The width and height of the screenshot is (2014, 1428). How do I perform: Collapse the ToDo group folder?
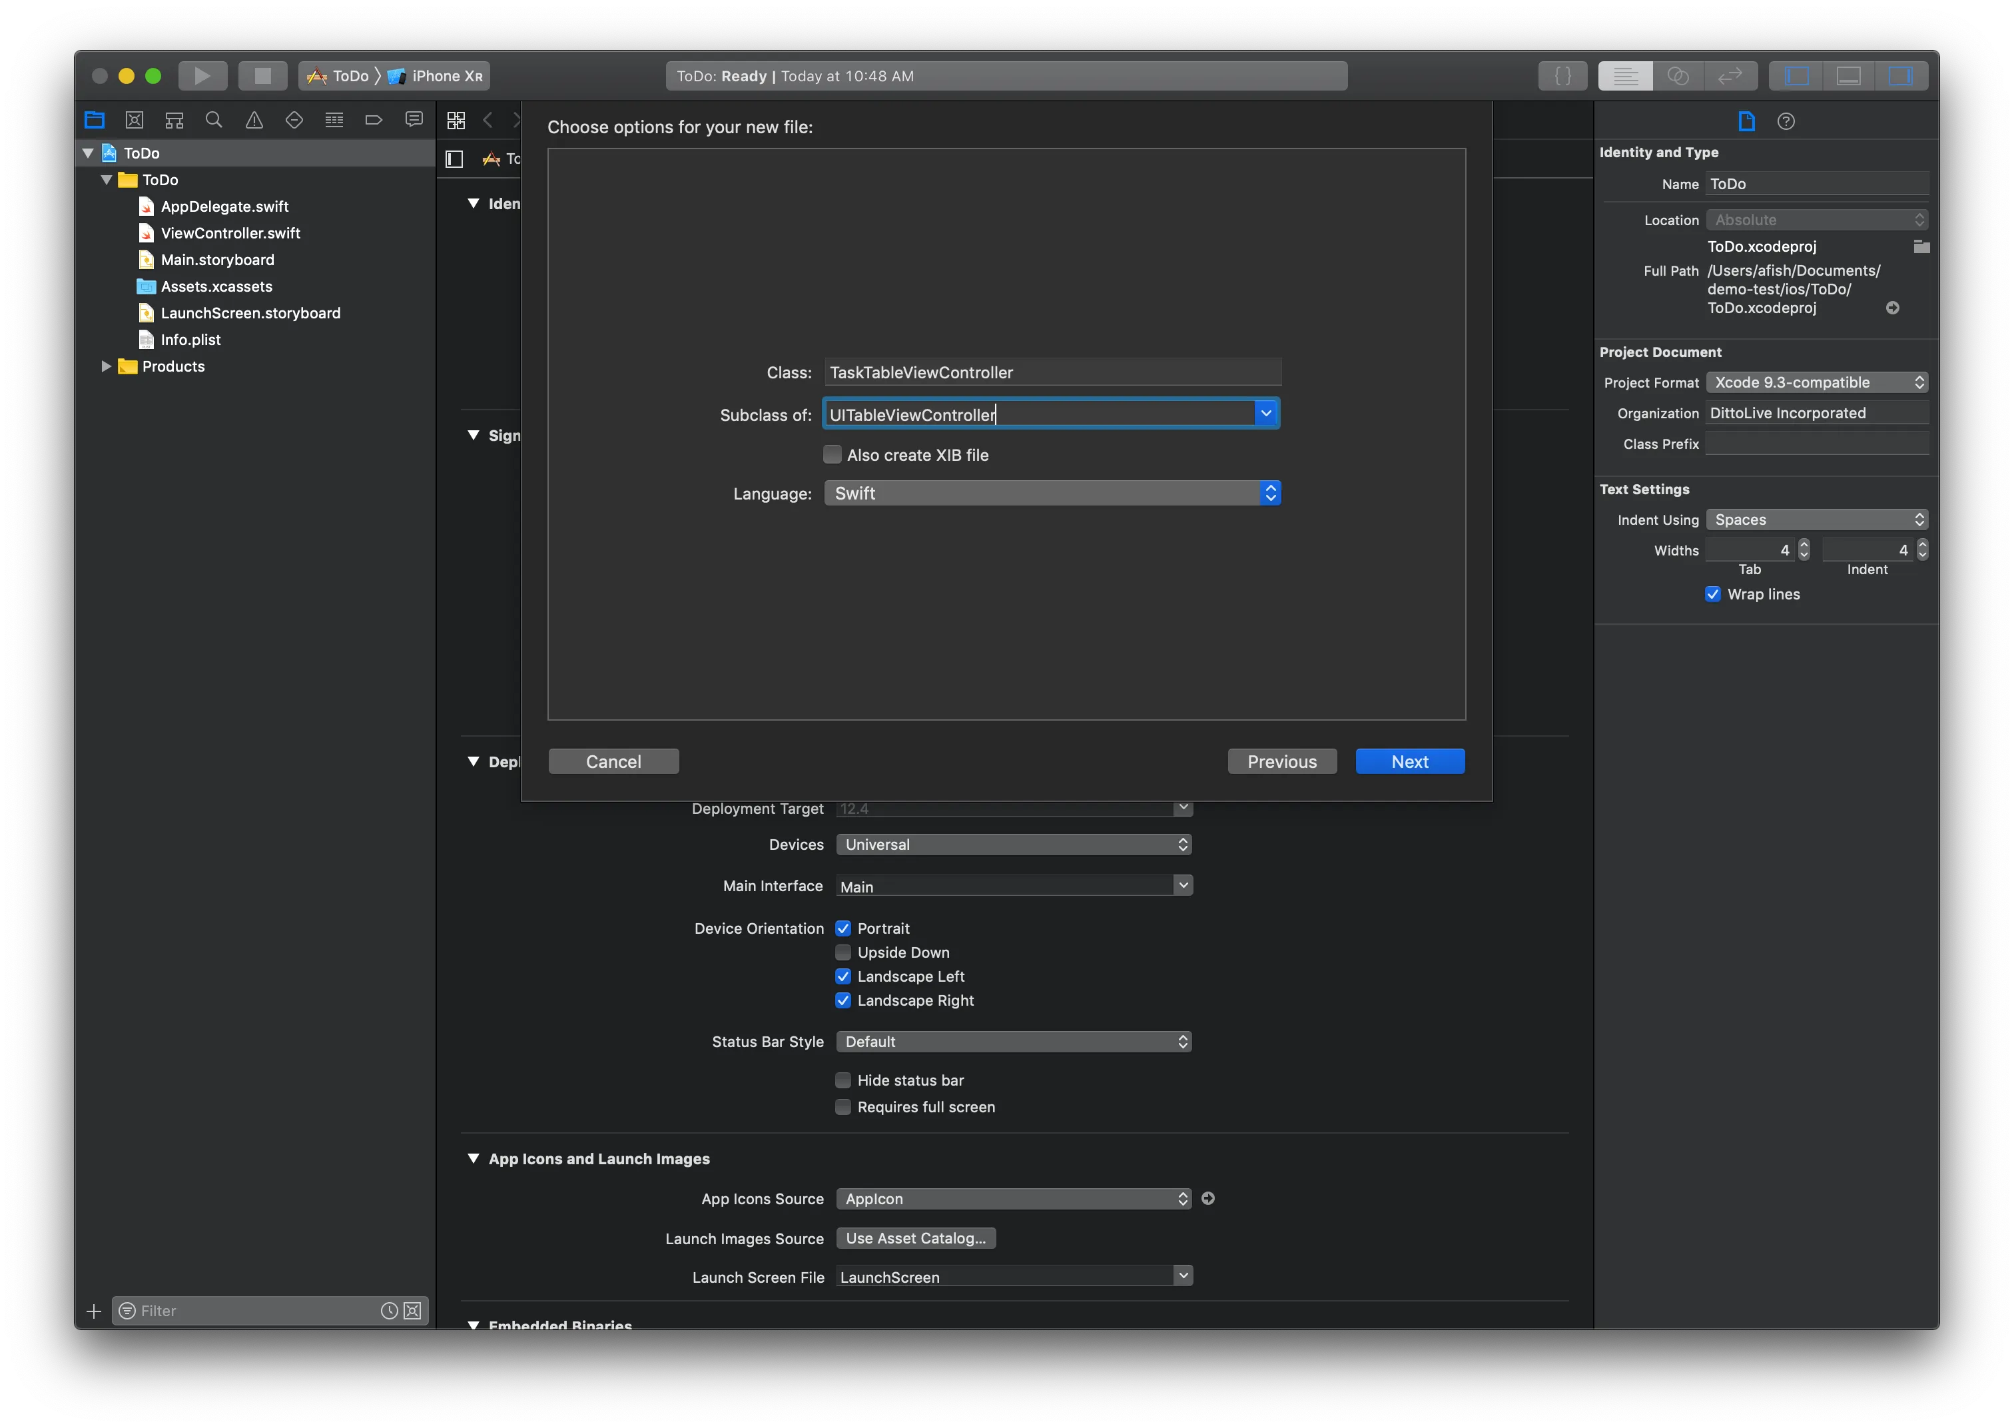click(107, 180)
